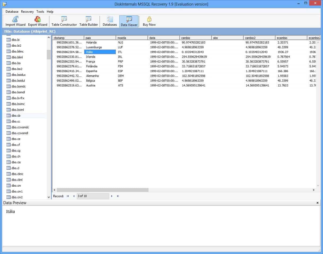Close the Data Preview panel

[x=317, y=203]
